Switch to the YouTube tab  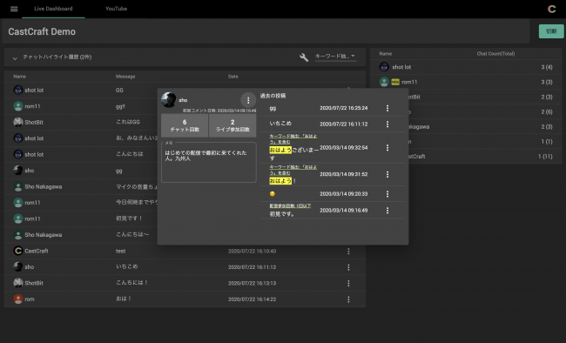[116, 9]
